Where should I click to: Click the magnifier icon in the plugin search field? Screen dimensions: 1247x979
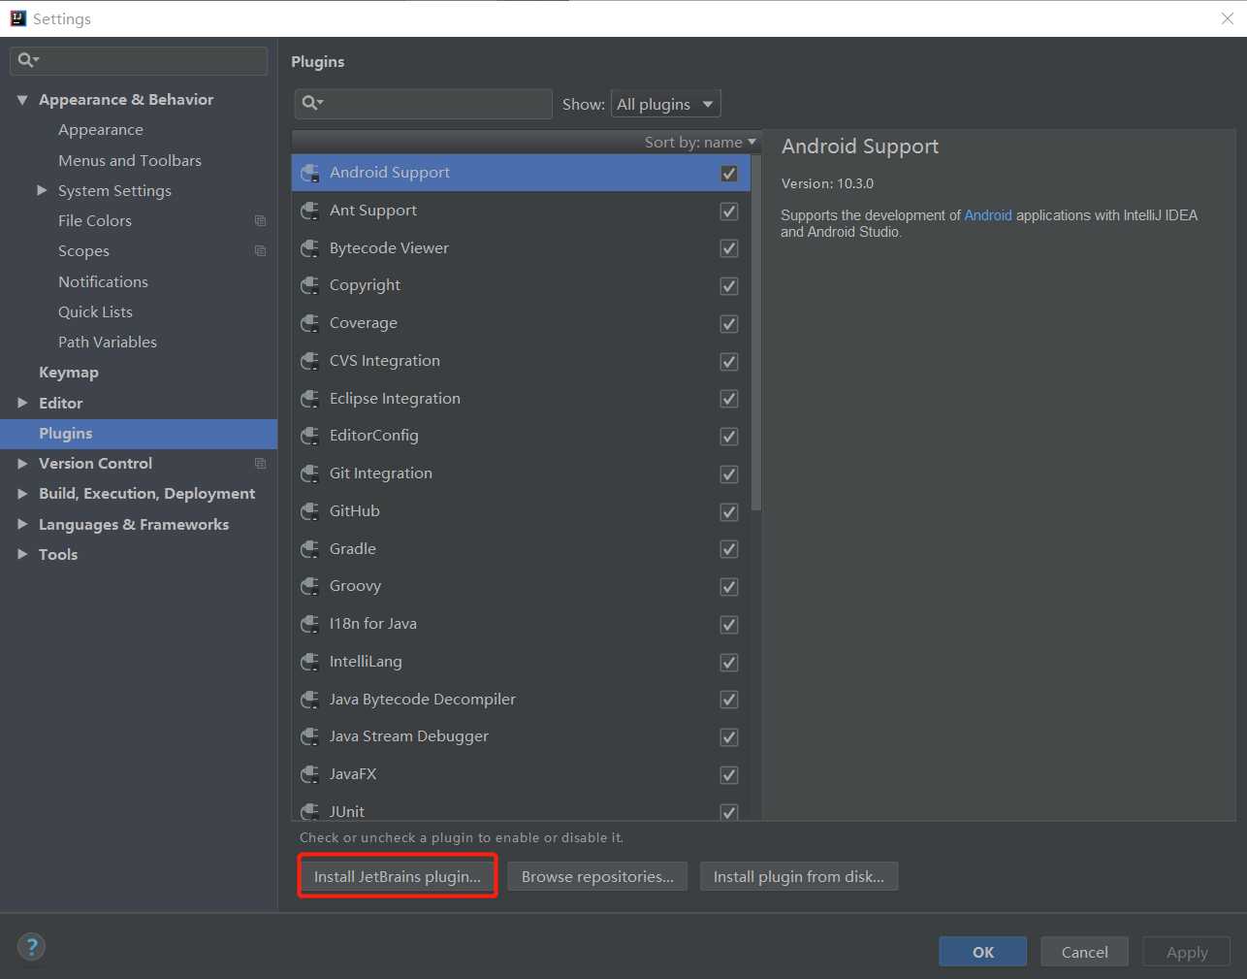312,103
